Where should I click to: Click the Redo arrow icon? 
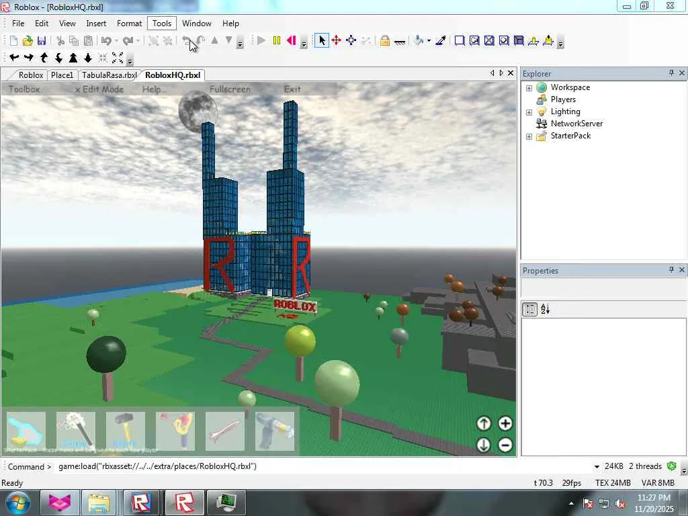pos(128,41)
